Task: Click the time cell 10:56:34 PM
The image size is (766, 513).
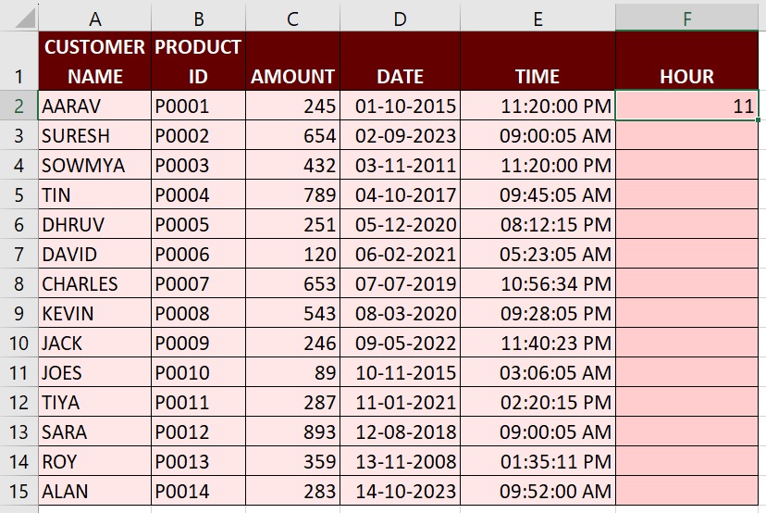Action: coord(537,283)
